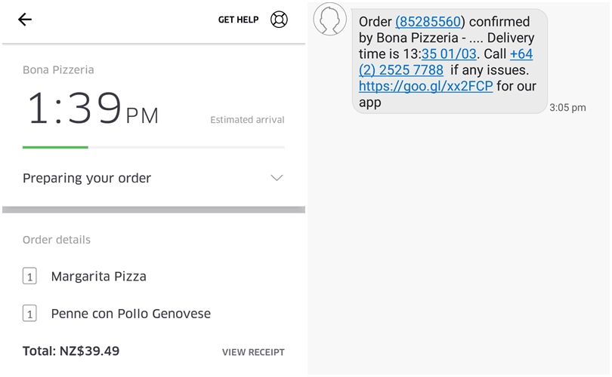This screenshot has width=612, height=377.
Task: Click quantity box beside Penne con Pollo
Action: [x=29, y=314]
